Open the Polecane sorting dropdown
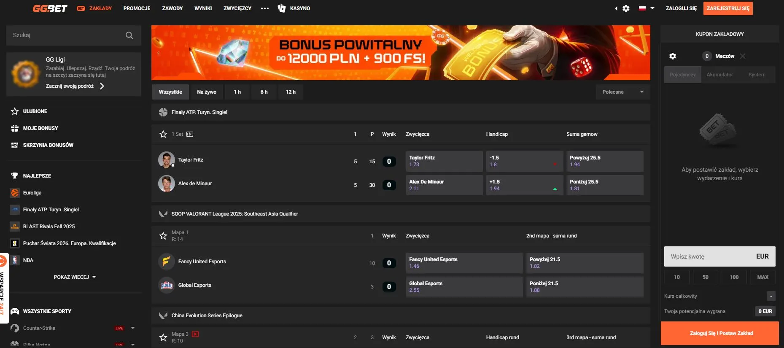 [x=622, y=92]
